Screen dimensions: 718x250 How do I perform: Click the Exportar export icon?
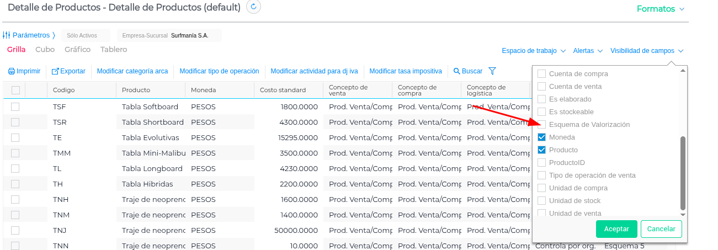tap(55, 71)
